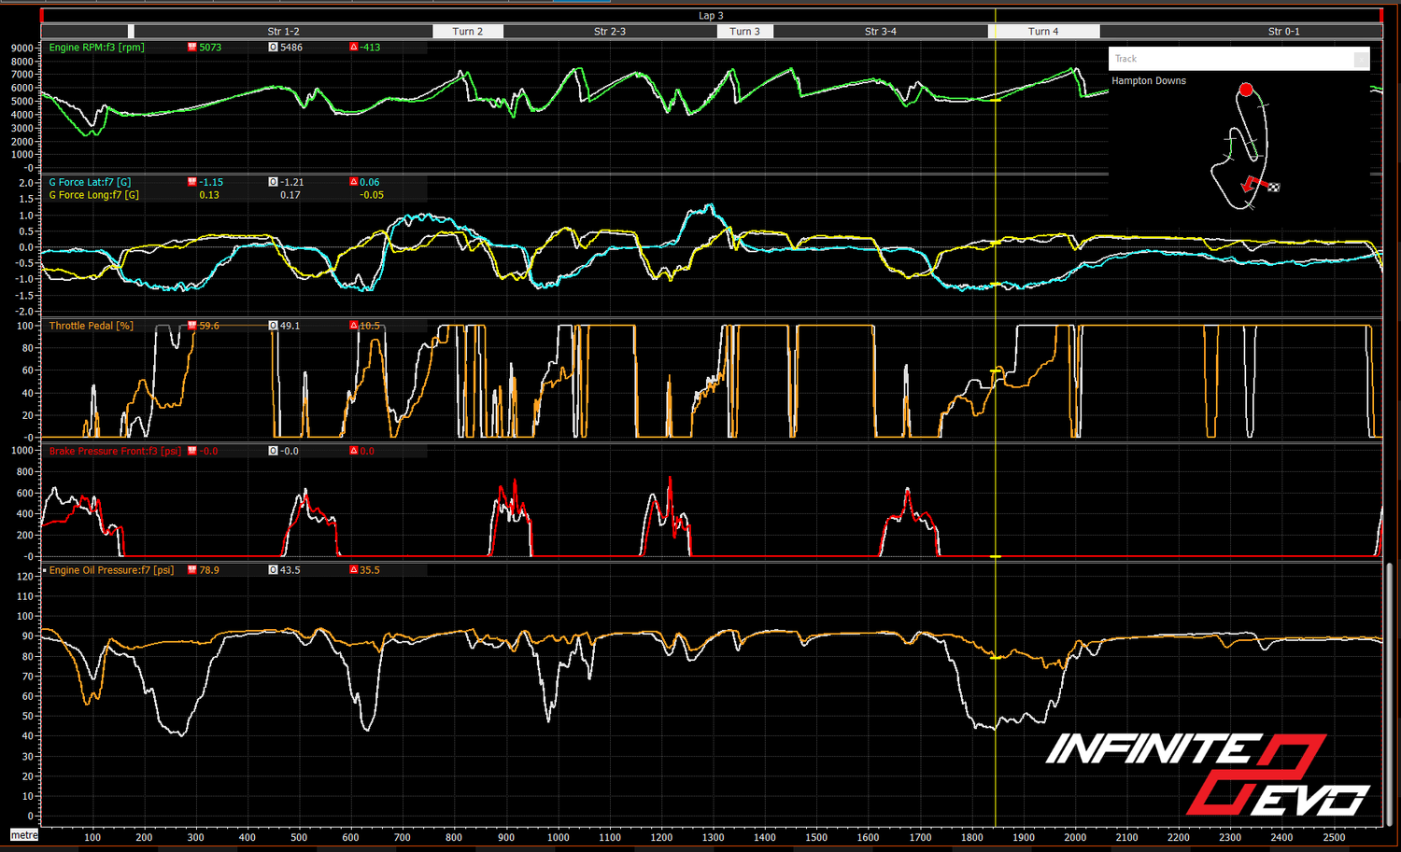Select the Turn 3 track section

[744, 32]
